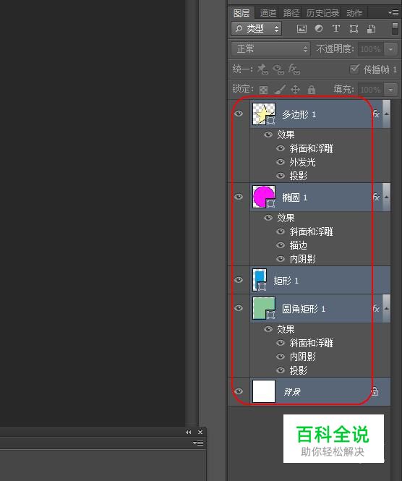Image resolution: width=402 pixels, height=481 pixels.
Task: Filter layers by smart object icon
Action: pos(371,29)
